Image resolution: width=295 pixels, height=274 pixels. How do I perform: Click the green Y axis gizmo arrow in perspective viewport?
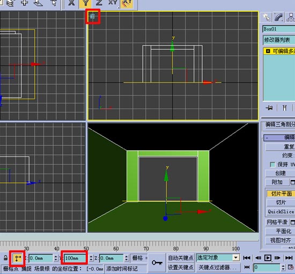[166, 176]
